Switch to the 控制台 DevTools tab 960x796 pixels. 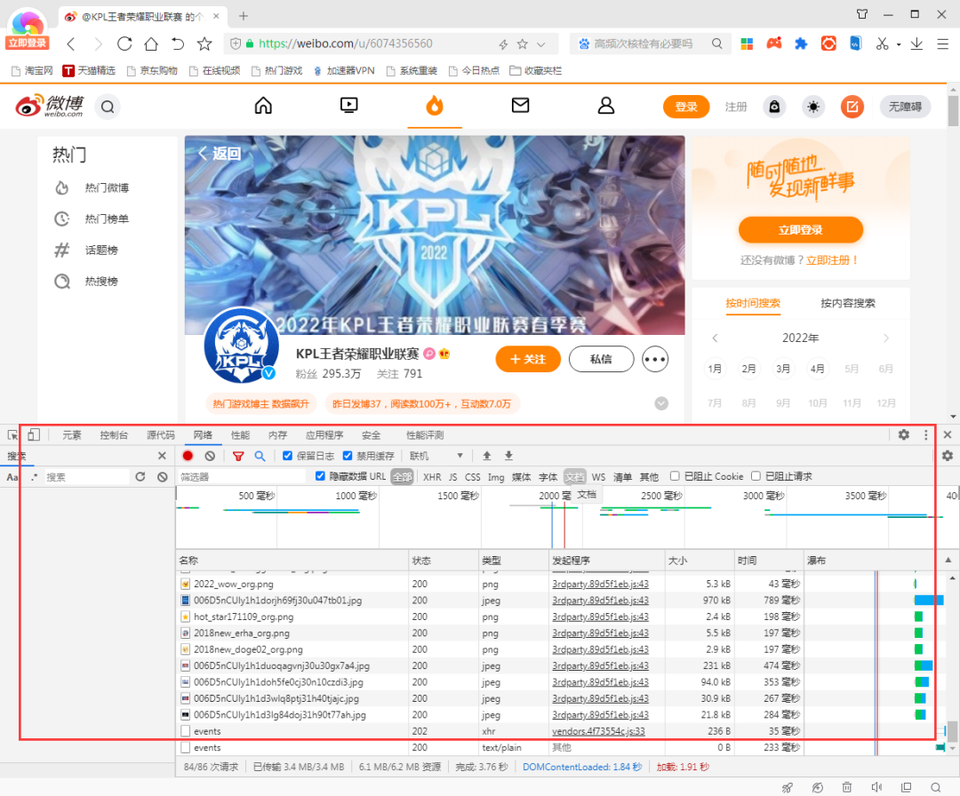(x=114, y=435)
